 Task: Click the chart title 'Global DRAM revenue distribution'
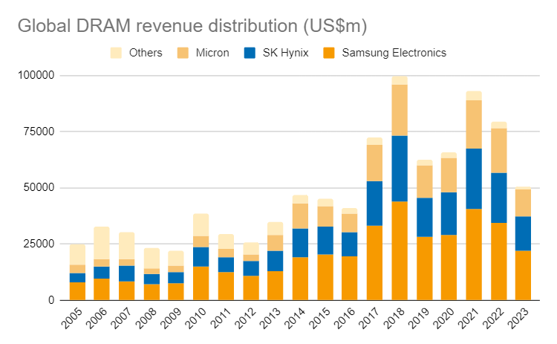[x=192, y=25]
